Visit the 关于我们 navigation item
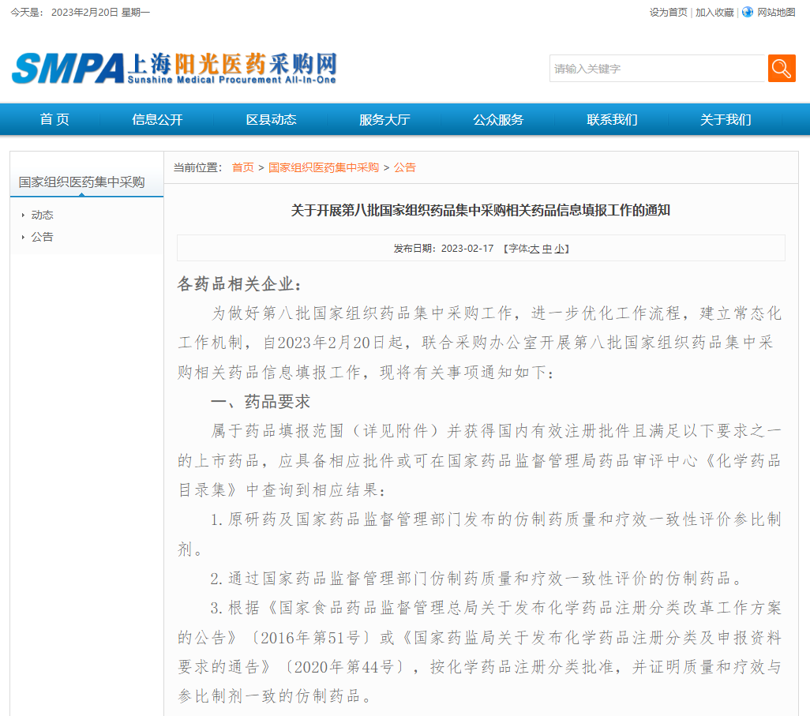Image resolution: width=810 pixels, height=716 pixels. tap(726, 119)
